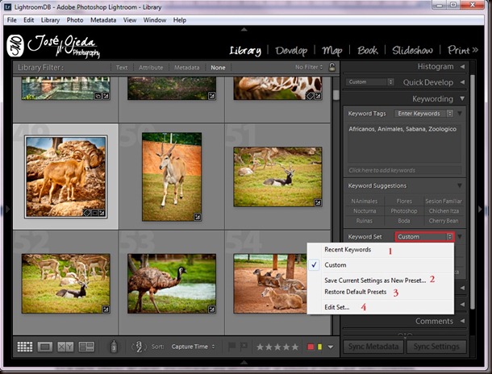This screenshot has width=492, height=374.
Task: Collapse the Keywording panel
Action: click(x=462, y=98)
